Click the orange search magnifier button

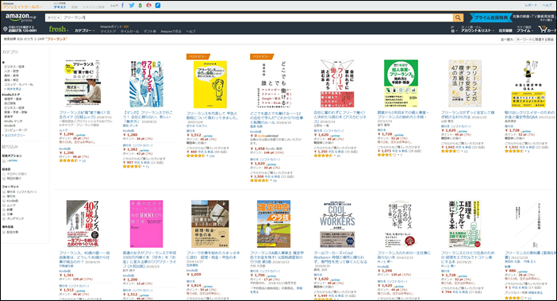click(458, 17)
